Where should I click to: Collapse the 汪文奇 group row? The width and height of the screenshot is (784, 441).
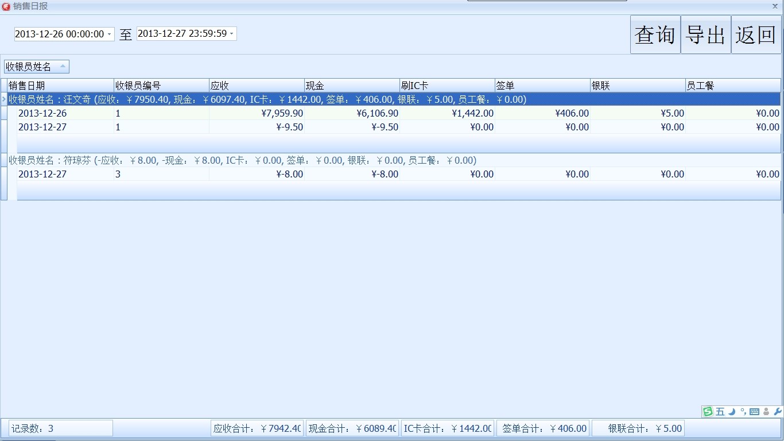[x=394, y=99]
